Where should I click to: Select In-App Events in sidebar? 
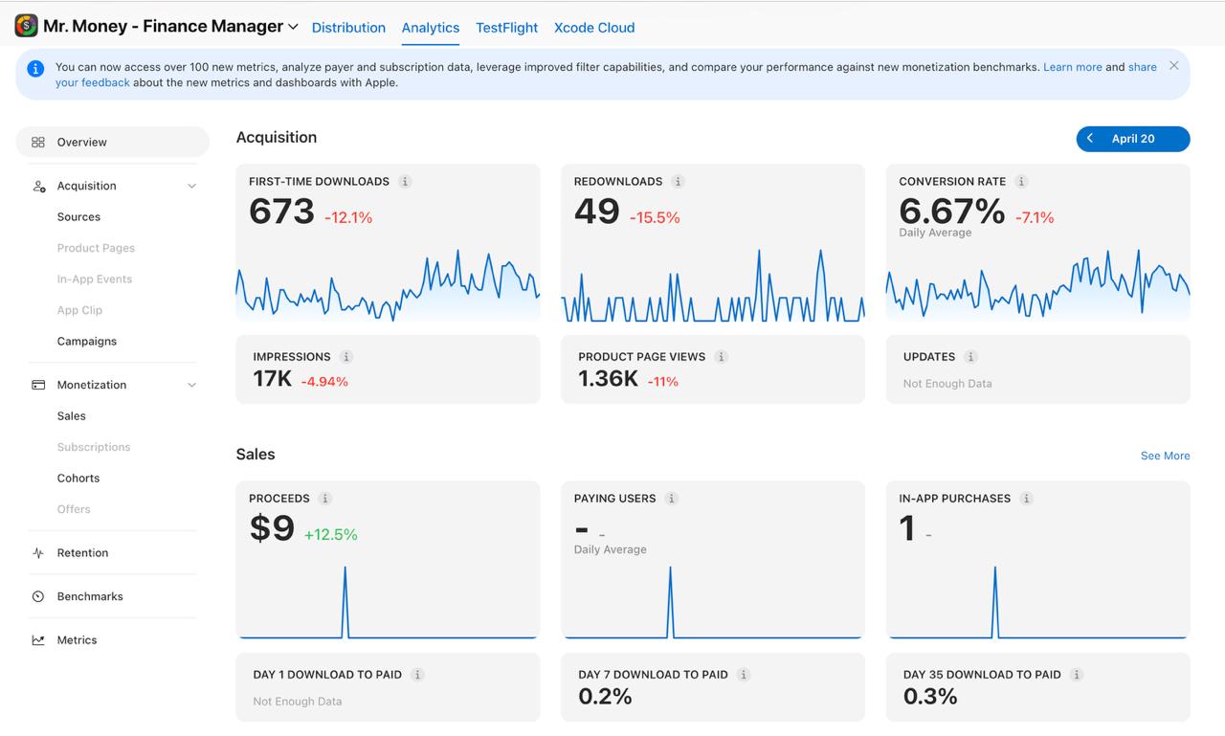95,279
